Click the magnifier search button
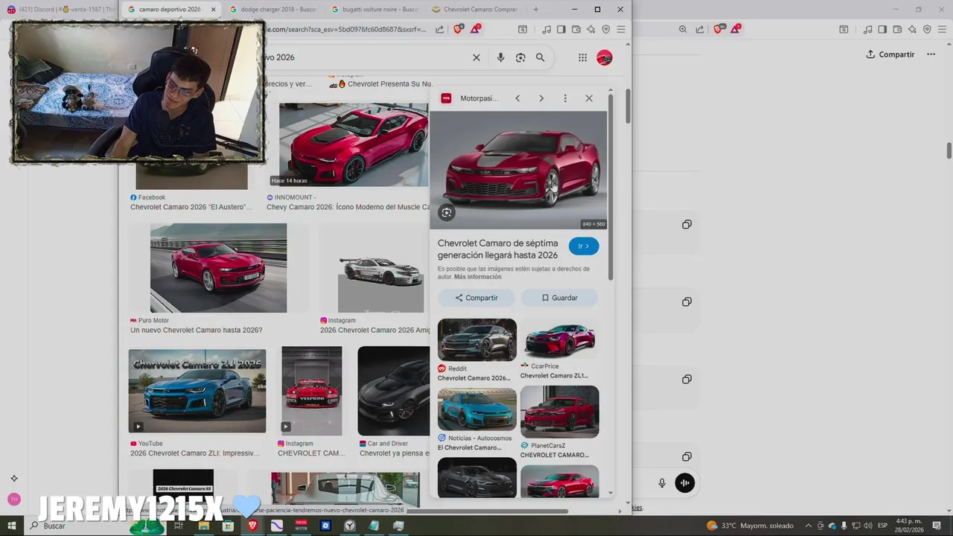The image size is (953, 536). (x=541, y=57)
